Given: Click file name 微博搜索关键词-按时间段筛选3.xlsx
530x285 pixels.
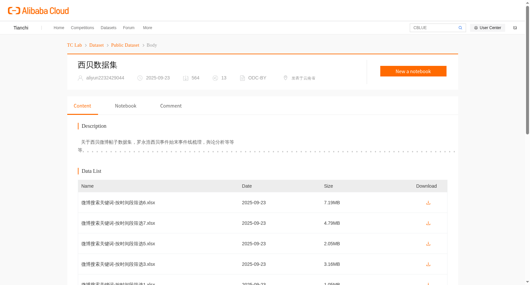Looking at the screenshot, I should click(x=118, y=264).
